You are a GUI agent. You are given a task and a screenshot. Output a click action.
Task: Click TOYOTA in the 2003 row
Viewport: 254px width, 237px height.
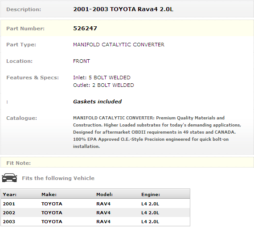pos(52,221)
